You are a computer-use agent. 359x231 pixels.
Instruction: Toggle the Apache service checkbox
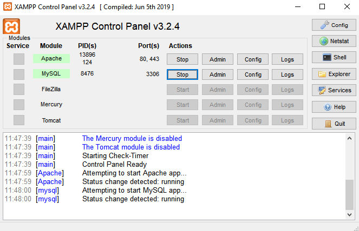click(x=19, y=59)
